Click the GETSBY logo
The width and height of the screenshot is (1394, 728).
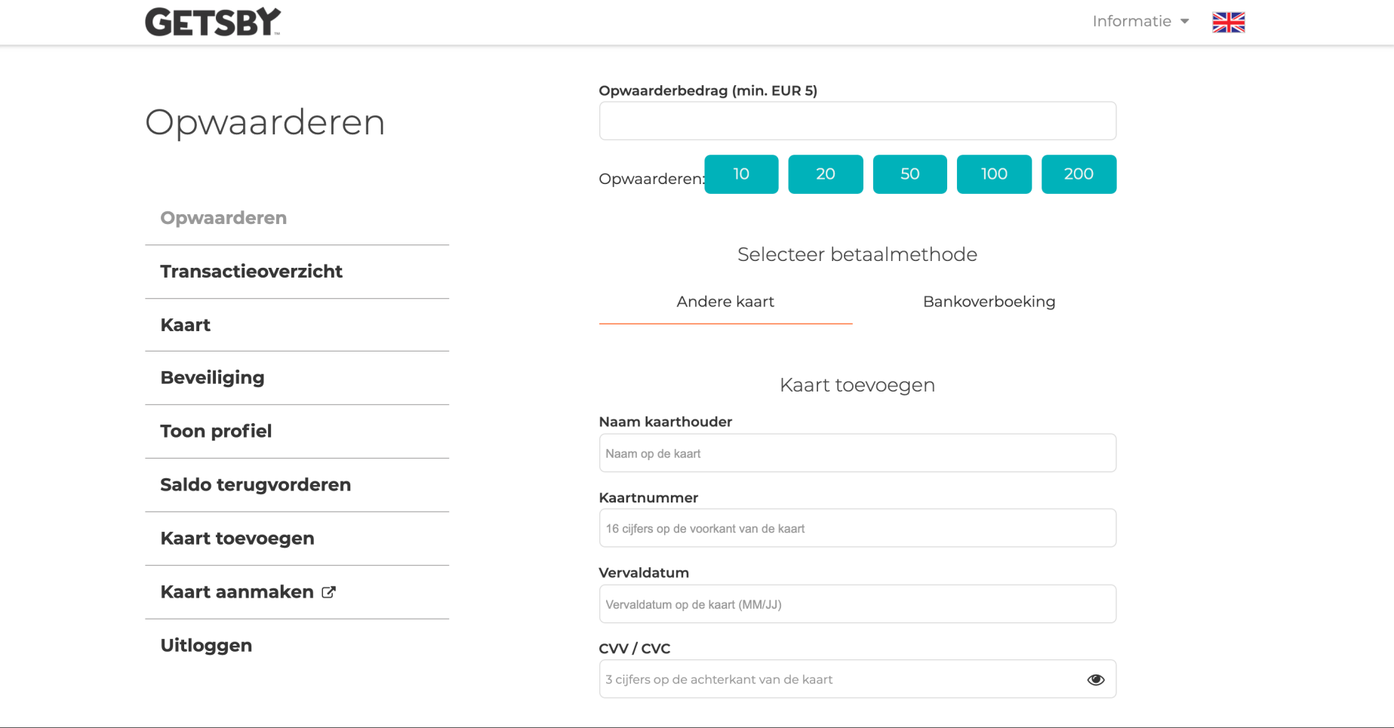tap(212, 20)
